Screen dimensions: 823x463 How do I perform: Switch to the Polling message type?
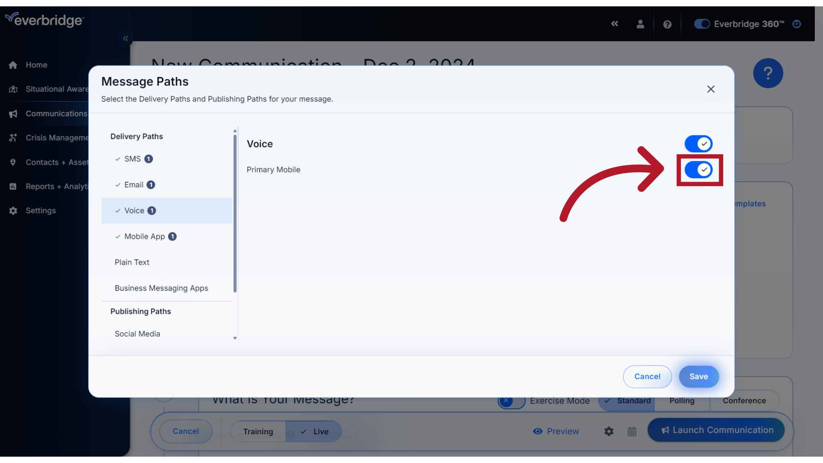pyautogui.click(x=681, y=400)
